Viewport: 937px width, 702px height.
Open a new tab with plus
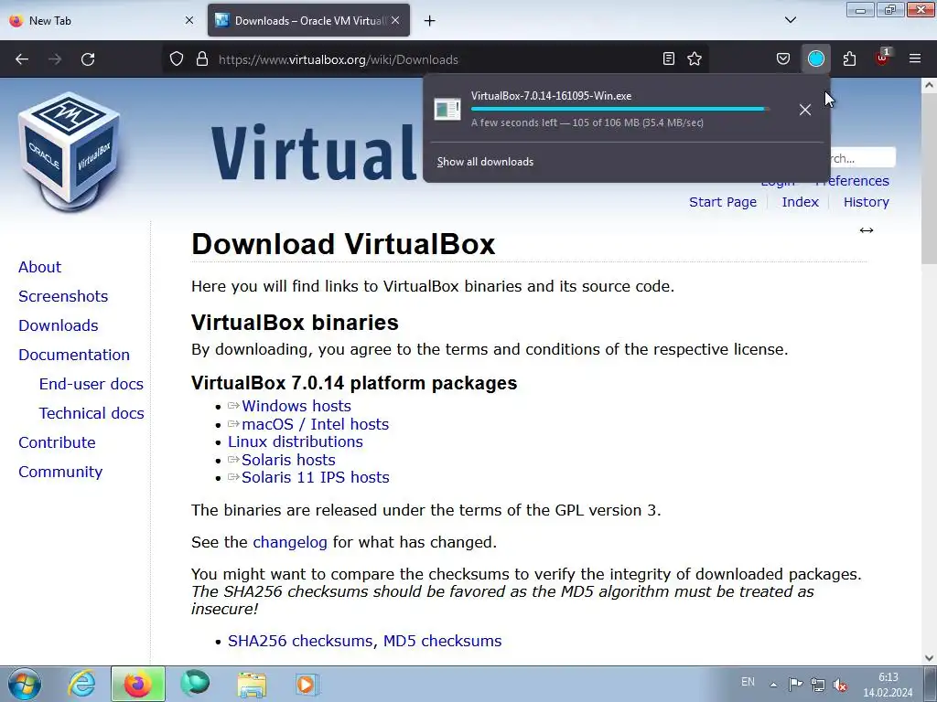click(430, 21)
